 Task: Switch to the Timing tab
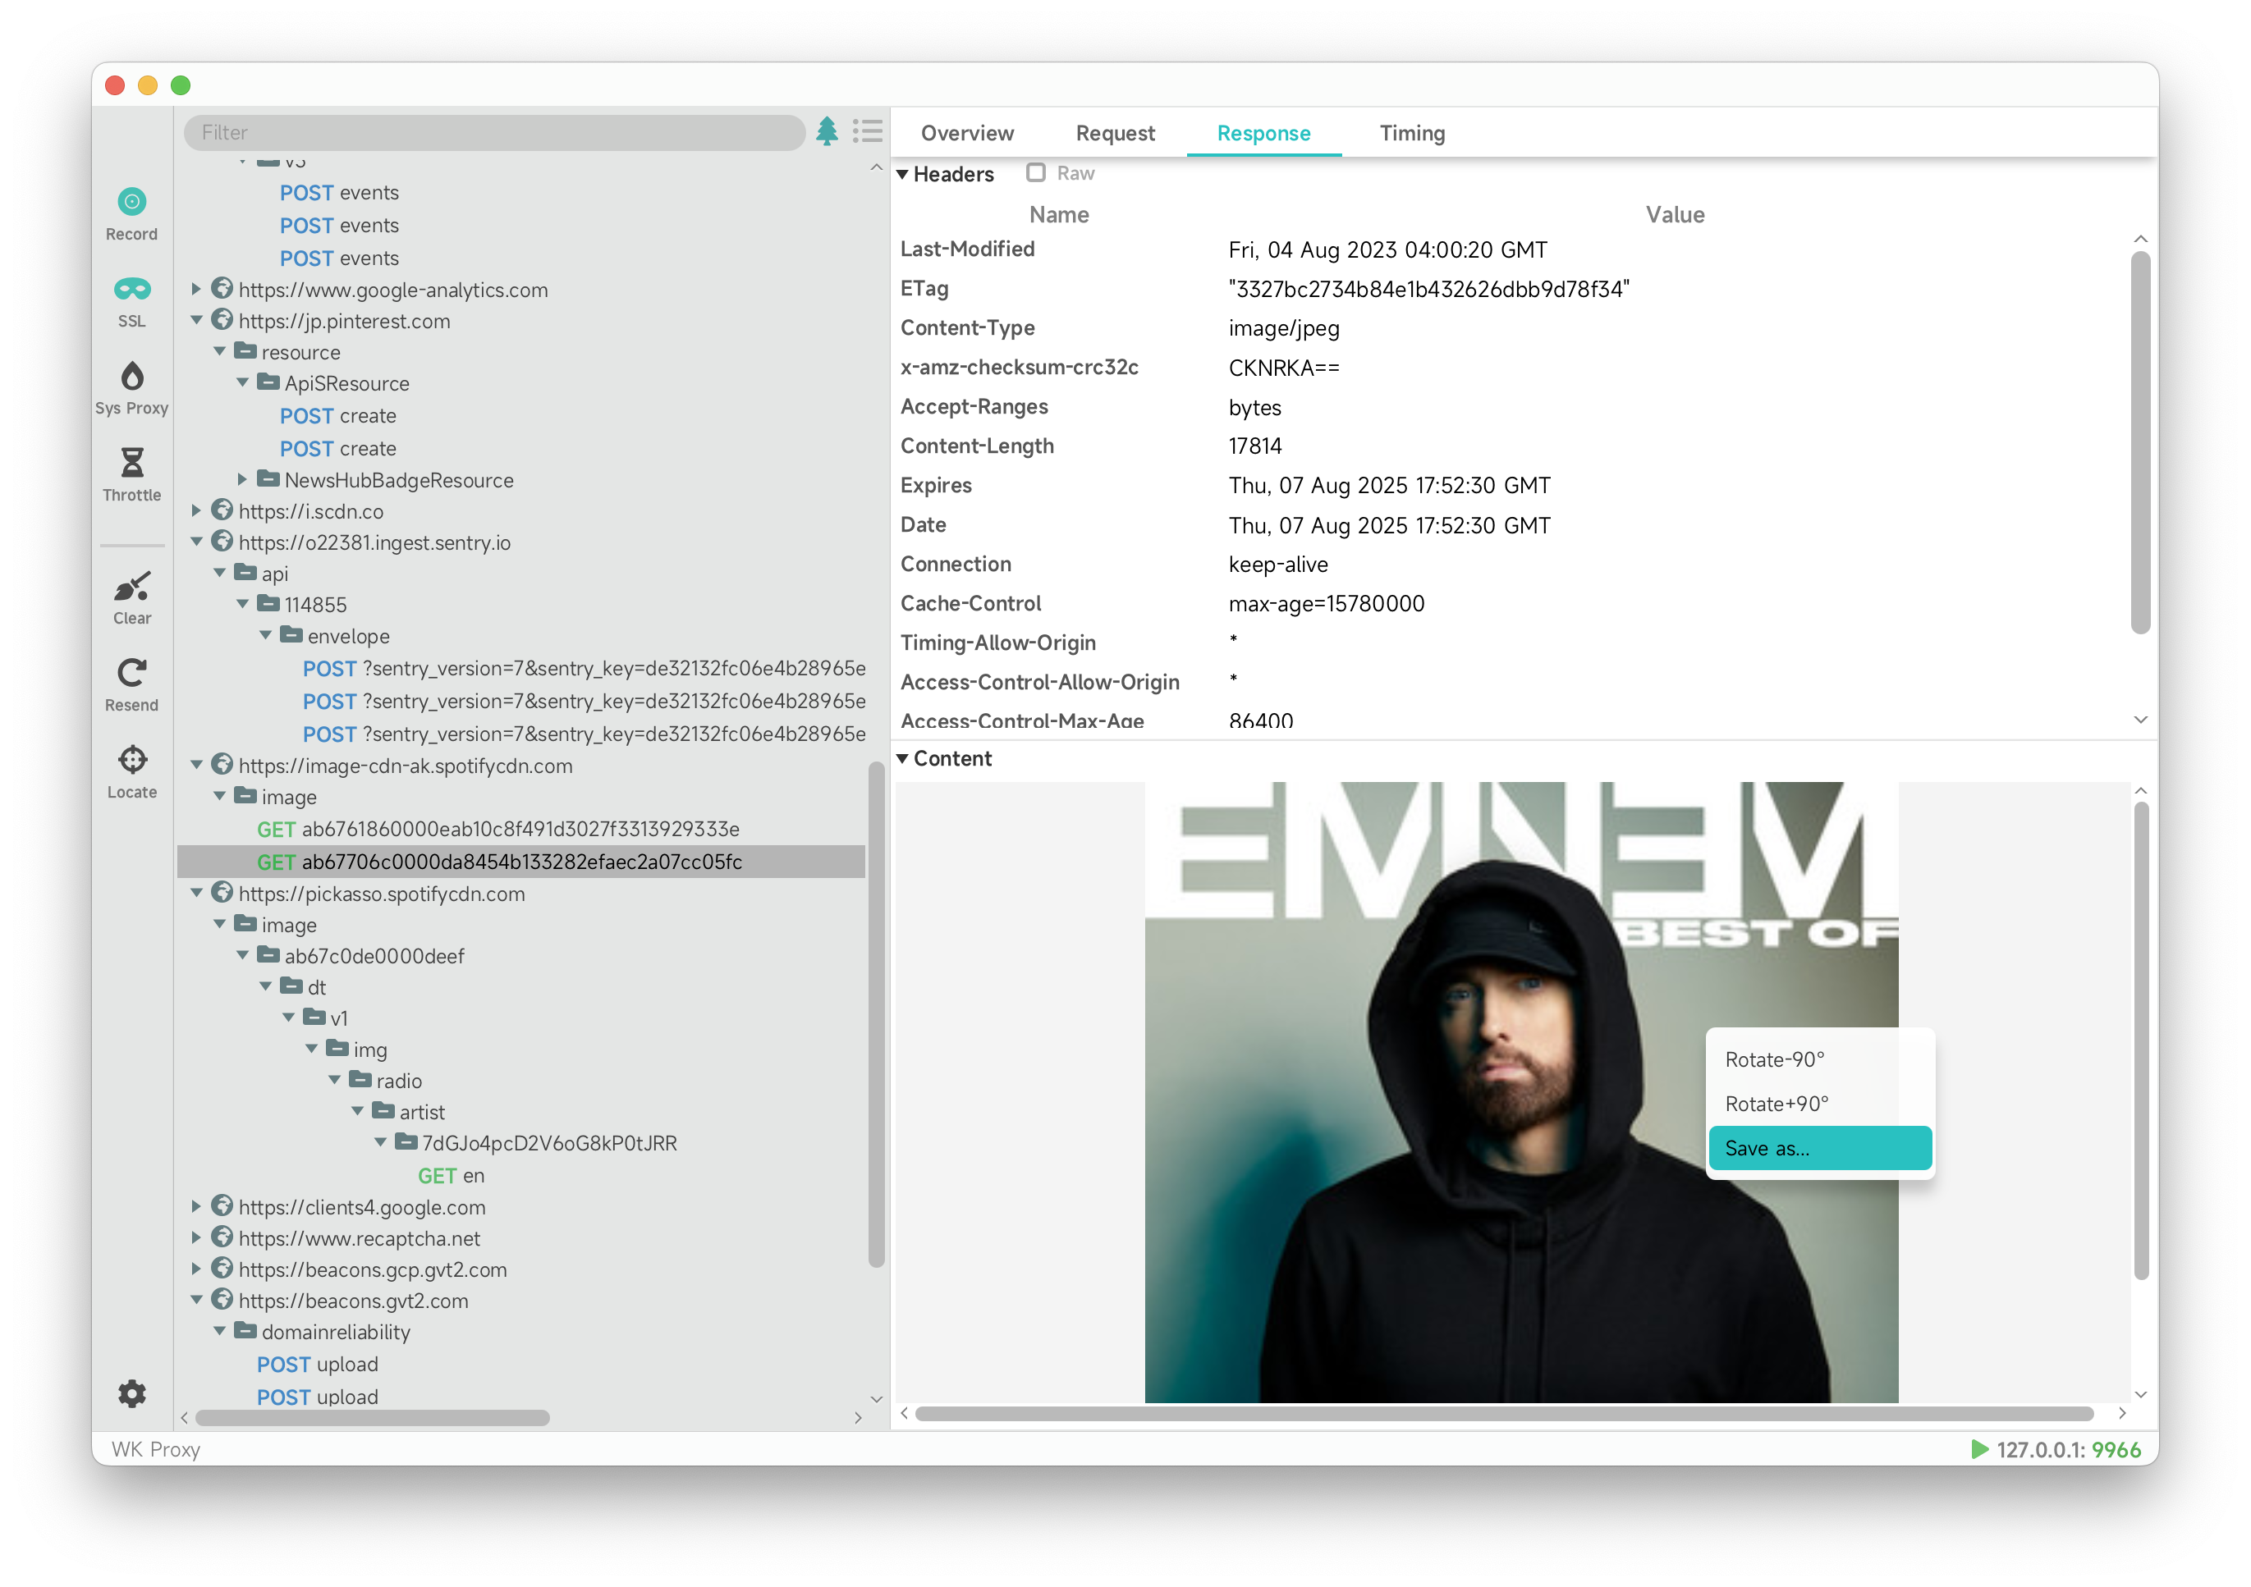1412,133
